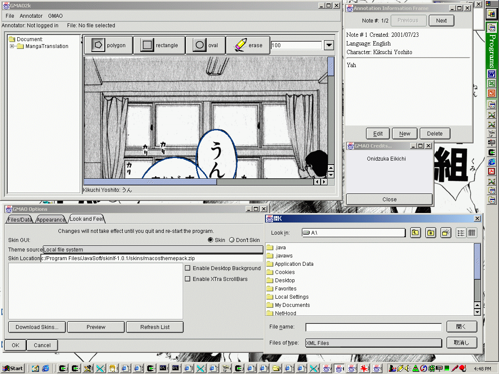Open the .java folder icon
This screenshot has height=374, width=499.
click(x=270, y=248)
